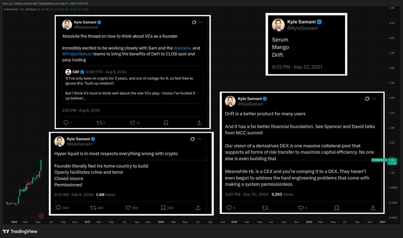Image resolution: width=403 pixels, height=238 pixels.
Task: Open the @solana mention link
Action: [x=183, y=48]
